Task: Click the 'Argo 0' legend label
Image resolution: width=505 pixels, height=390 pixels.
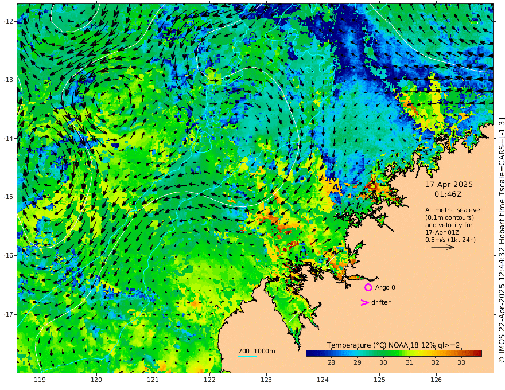Action: [385, 287]
